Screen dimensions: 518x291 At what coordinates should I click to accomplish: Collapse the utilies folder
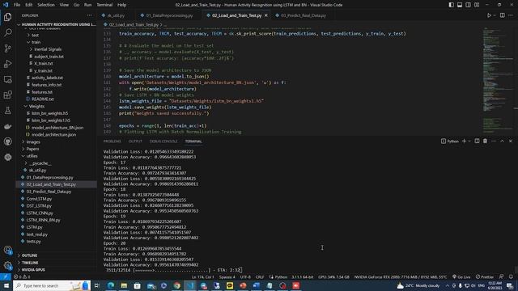32,156
